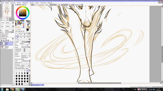Open the Quality dropdown

26,61
